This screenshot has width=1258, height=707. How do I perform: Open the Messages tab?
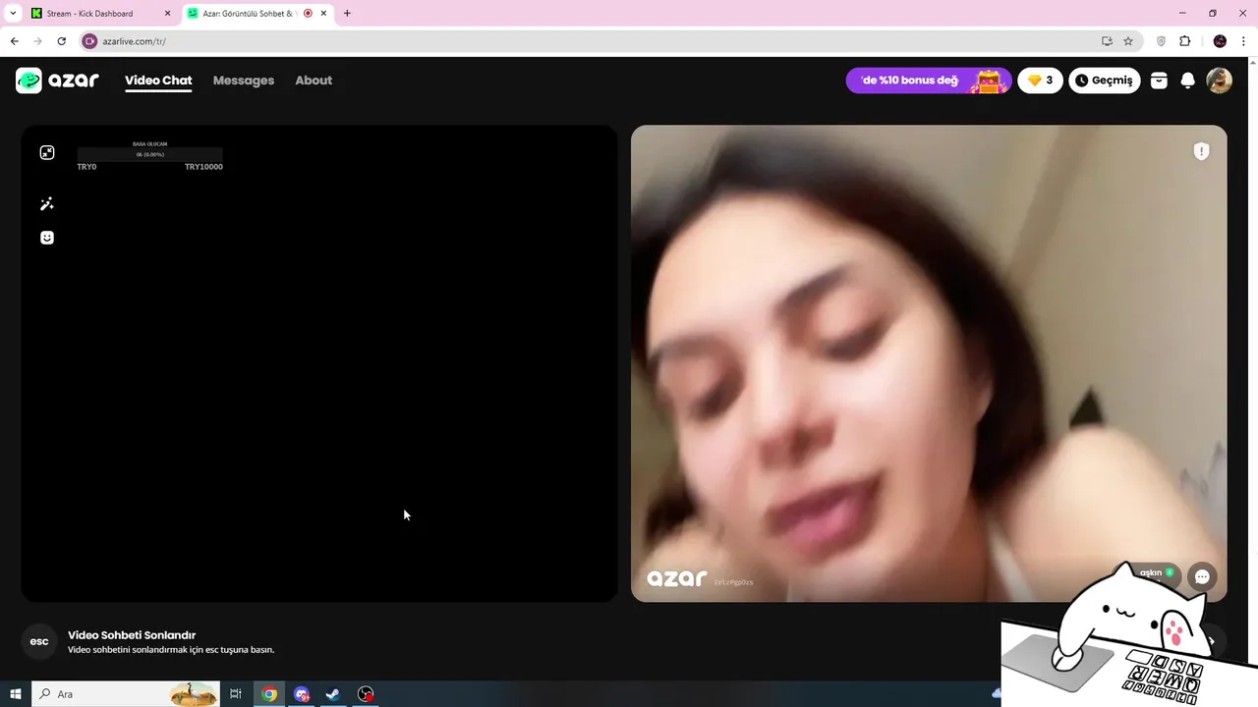(x=244, y=81)
